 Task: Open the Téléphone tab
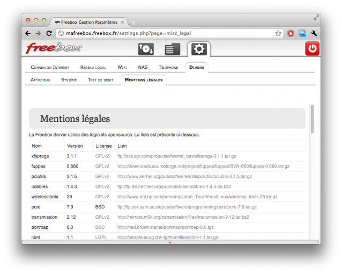168,67
